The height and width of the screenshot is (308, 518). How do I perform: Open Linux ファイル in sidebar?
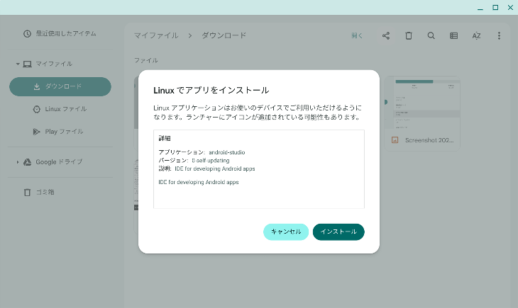coord(60,109)
